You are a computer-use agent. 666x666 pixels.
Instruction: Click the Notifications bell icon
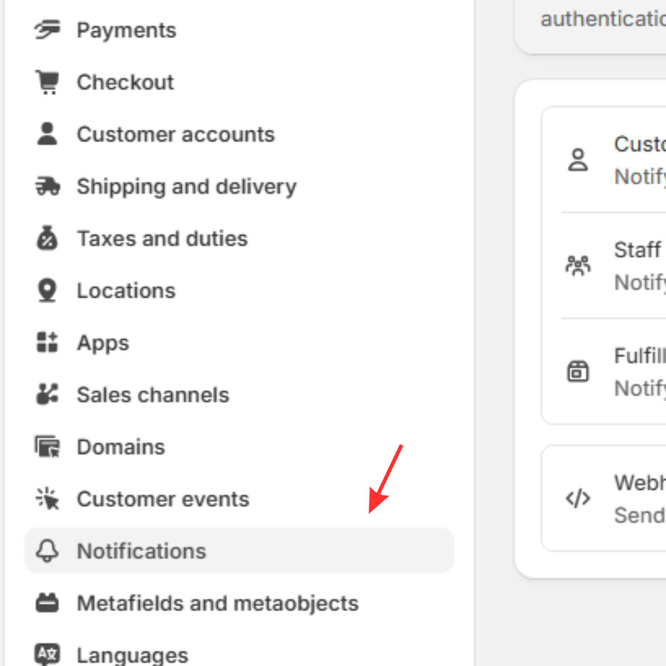47,551
